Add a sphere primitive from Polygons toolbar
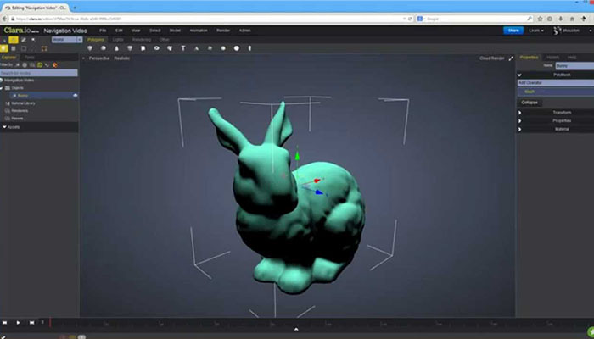 103,48
